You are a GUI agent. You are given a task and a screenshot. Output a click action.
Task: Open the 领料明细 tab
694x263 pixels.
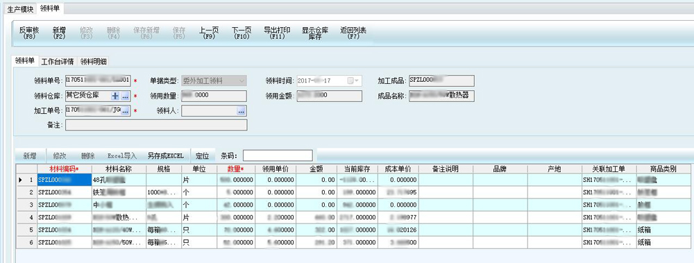click(94, 62)
